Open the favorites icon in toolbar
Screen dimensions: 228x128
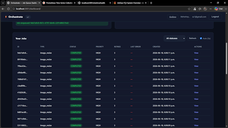[x=200, y=9]
